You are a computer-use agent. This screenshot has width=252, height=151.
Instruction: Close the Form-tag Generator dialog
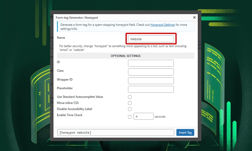coord(194,17)
